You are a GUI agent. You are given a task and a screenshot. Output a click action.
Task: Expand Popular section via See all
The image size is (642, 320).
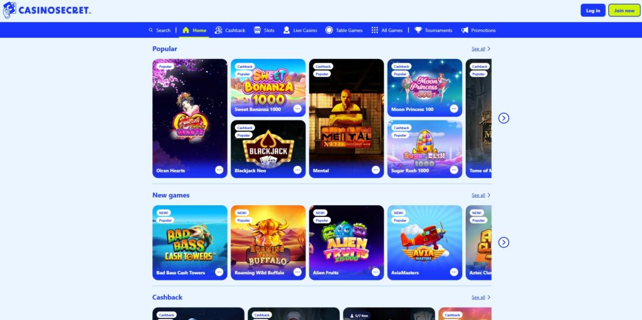coord(481,49)
